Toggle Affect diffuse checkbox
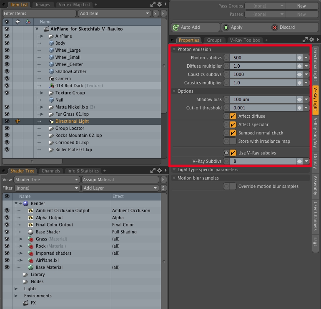The height and width of the screenshot is (309, 321). point(233,116)
